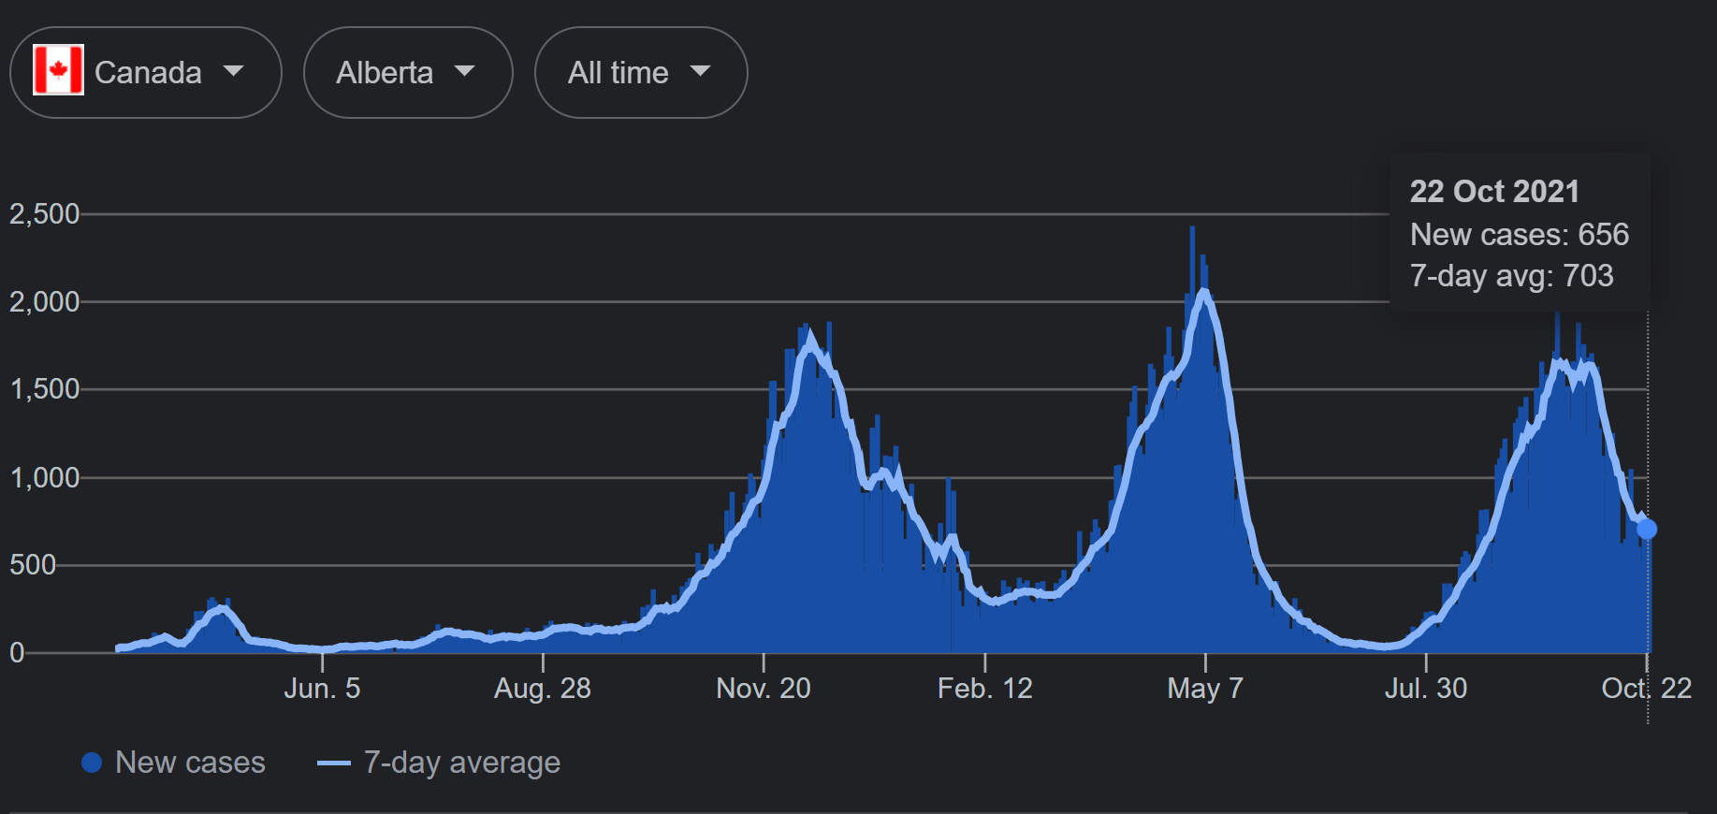Viewport: 1717px width, 814px height.
Task: Click the 7-day average legend line
Action: 334,763
